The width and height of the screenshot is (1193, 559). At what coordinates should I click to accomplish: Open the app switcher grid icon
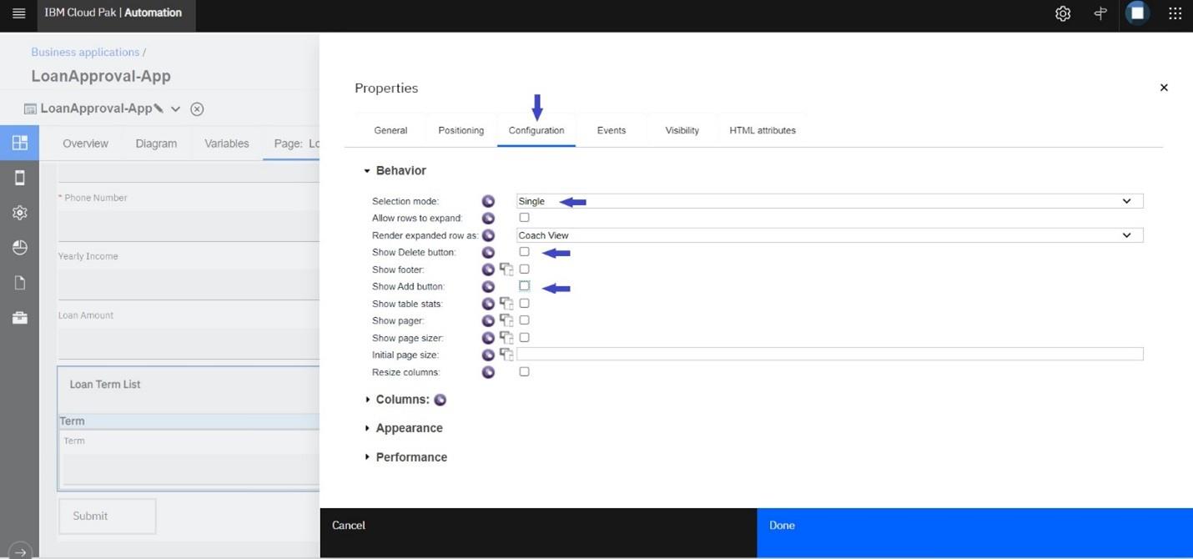coord(1175,13)
